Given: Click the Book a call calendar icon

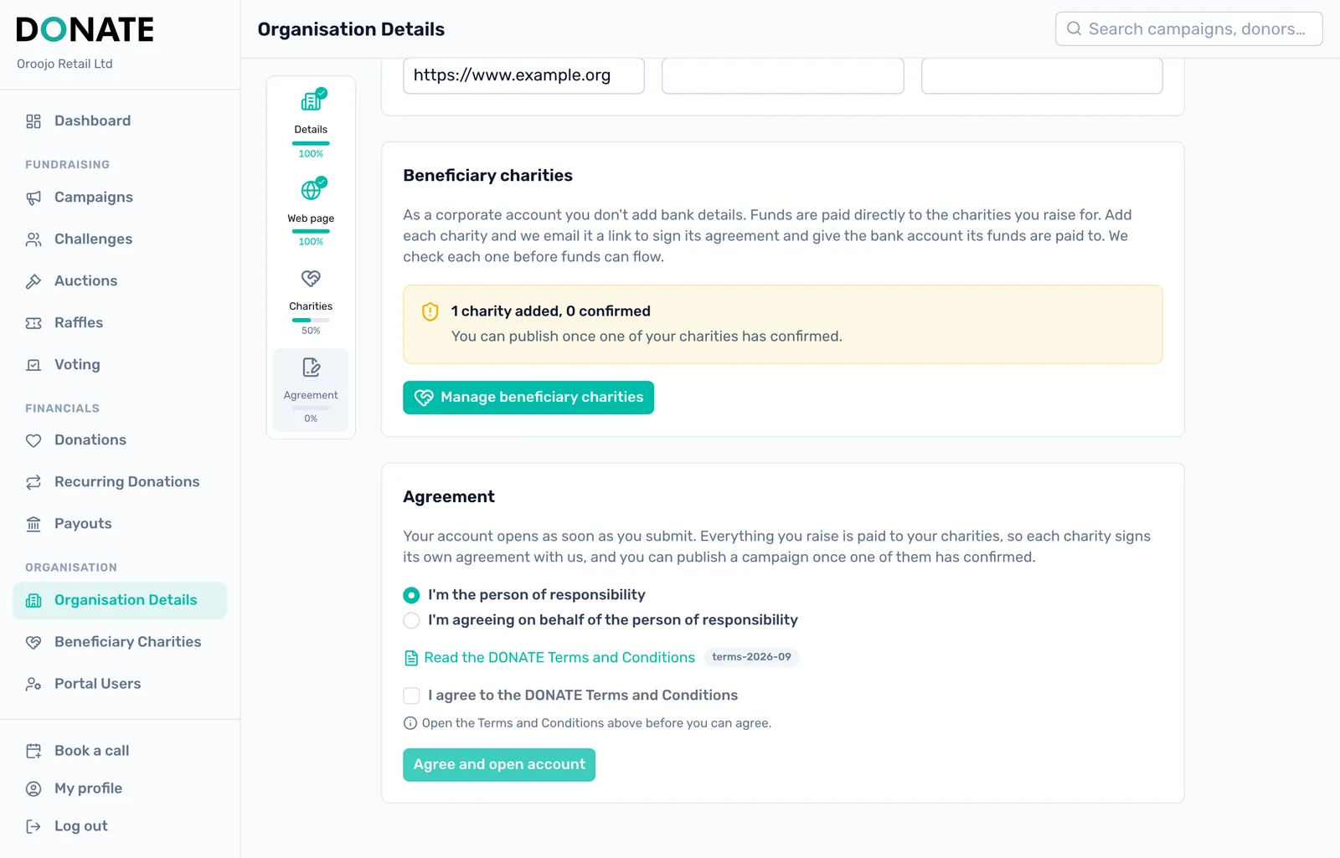Looking at the screenshot, I should (33, 751).
